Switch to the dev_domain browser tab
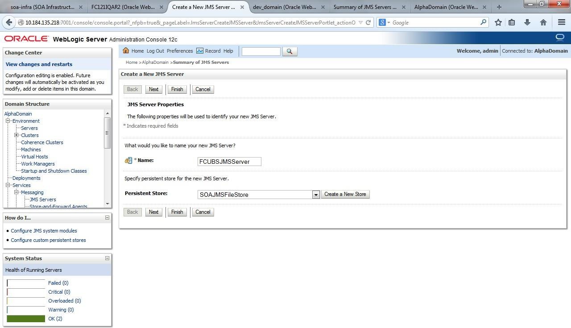 click(x=289, y=7)
